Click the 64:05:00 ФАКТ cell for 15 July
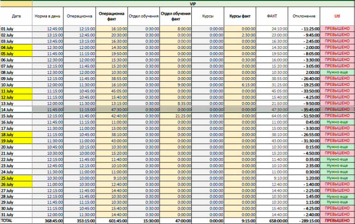355x224 pixels. coord(272,116)
